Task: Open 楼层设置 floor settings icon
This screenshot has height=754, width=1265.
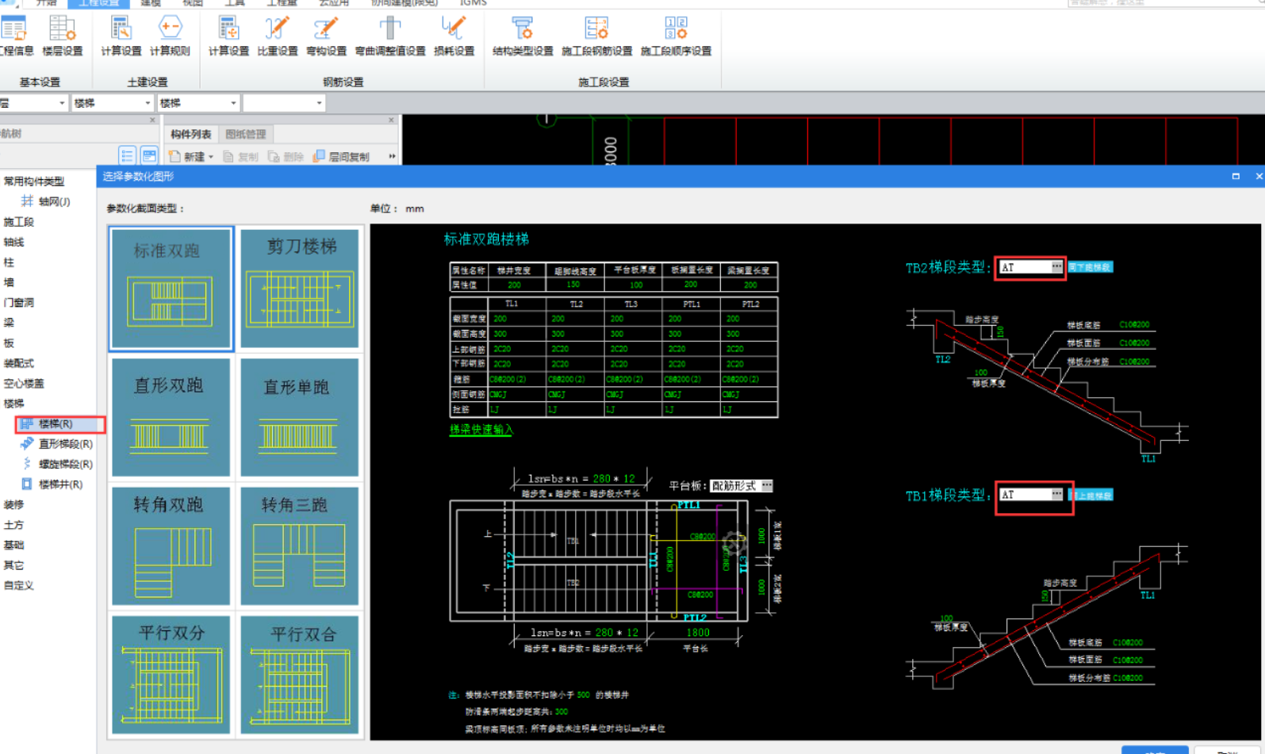Action: (63, 36)
